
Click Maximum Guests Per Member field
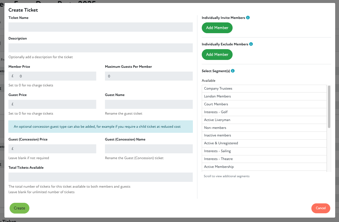point(149,76)
